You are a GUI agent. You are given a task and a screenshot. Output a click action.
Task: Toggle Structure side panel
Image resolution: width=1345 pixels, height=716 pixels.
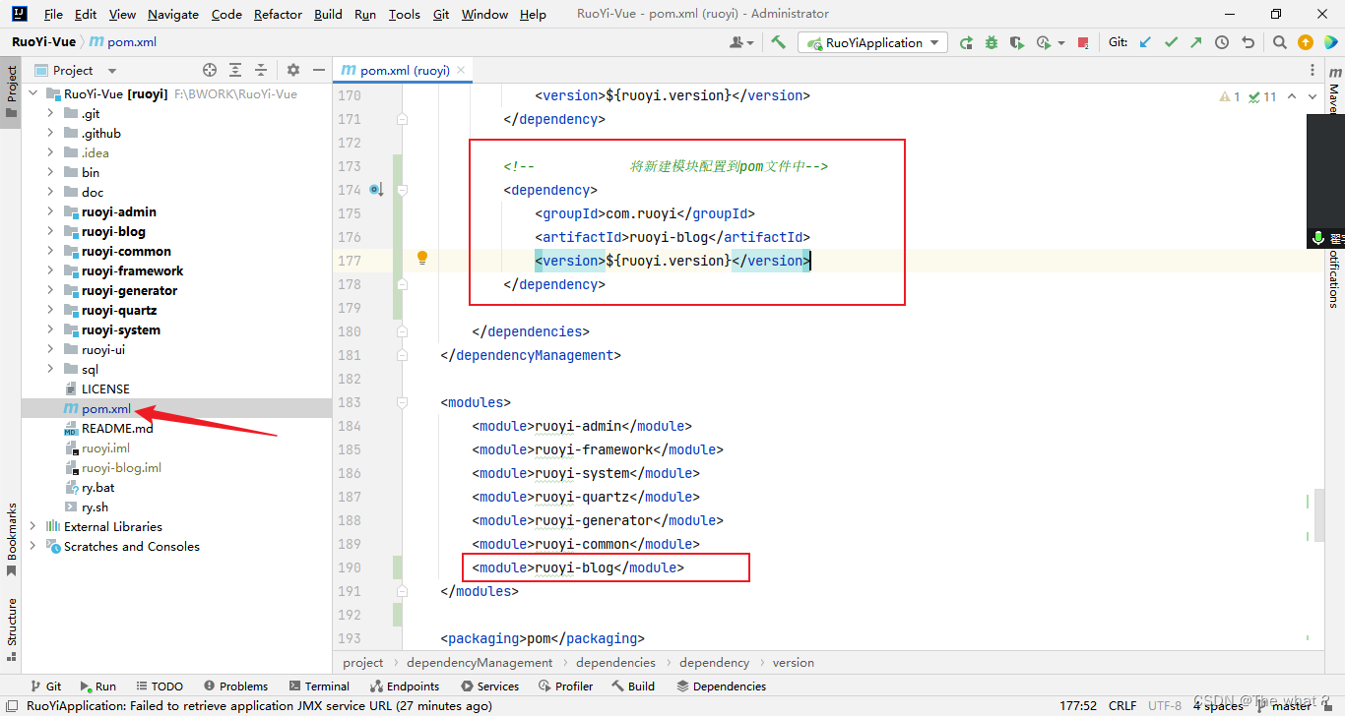[12, 631]
